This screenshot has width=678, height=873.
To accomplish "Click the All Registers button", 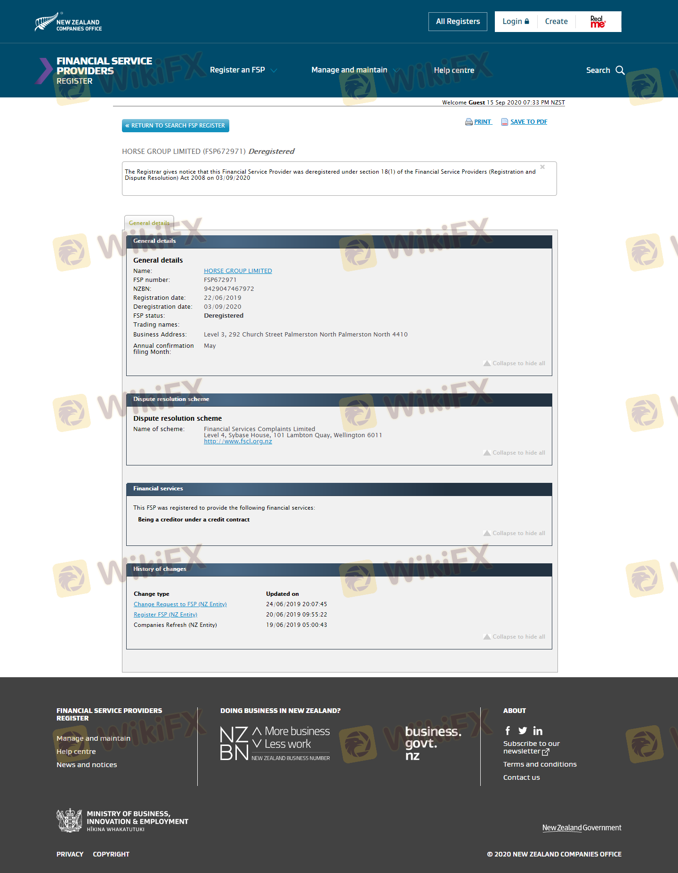I will coord(458,22).
